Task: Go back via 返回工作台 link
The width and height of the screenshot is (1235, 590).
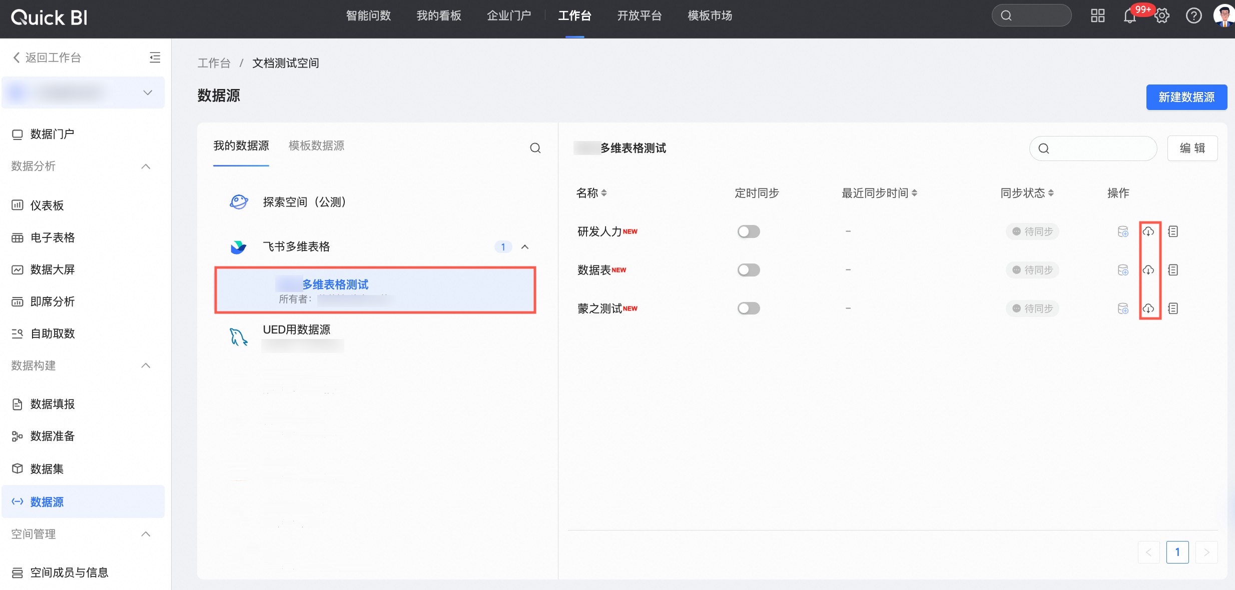Action: click(x=47, y=57)
